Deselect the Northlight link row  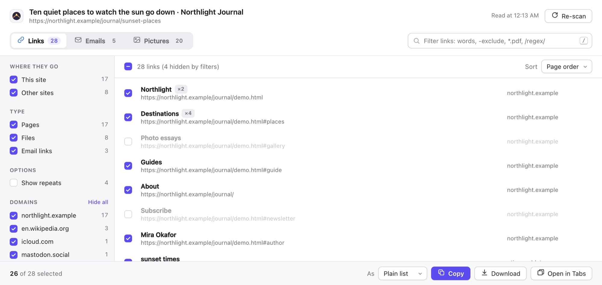(128, 93)
